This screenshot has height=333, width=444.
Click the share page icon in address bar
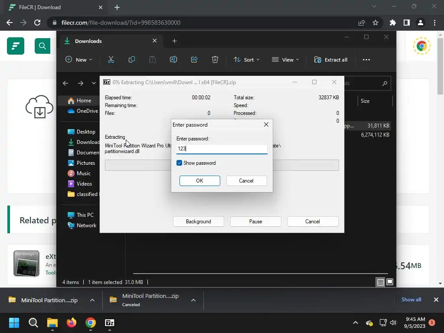[x=362, y=23]
